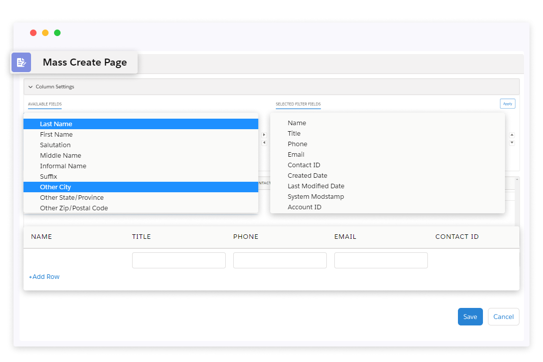This screenshot has width=543, height=362.
Task: Focus the Email input field
Action: (381, 260)
